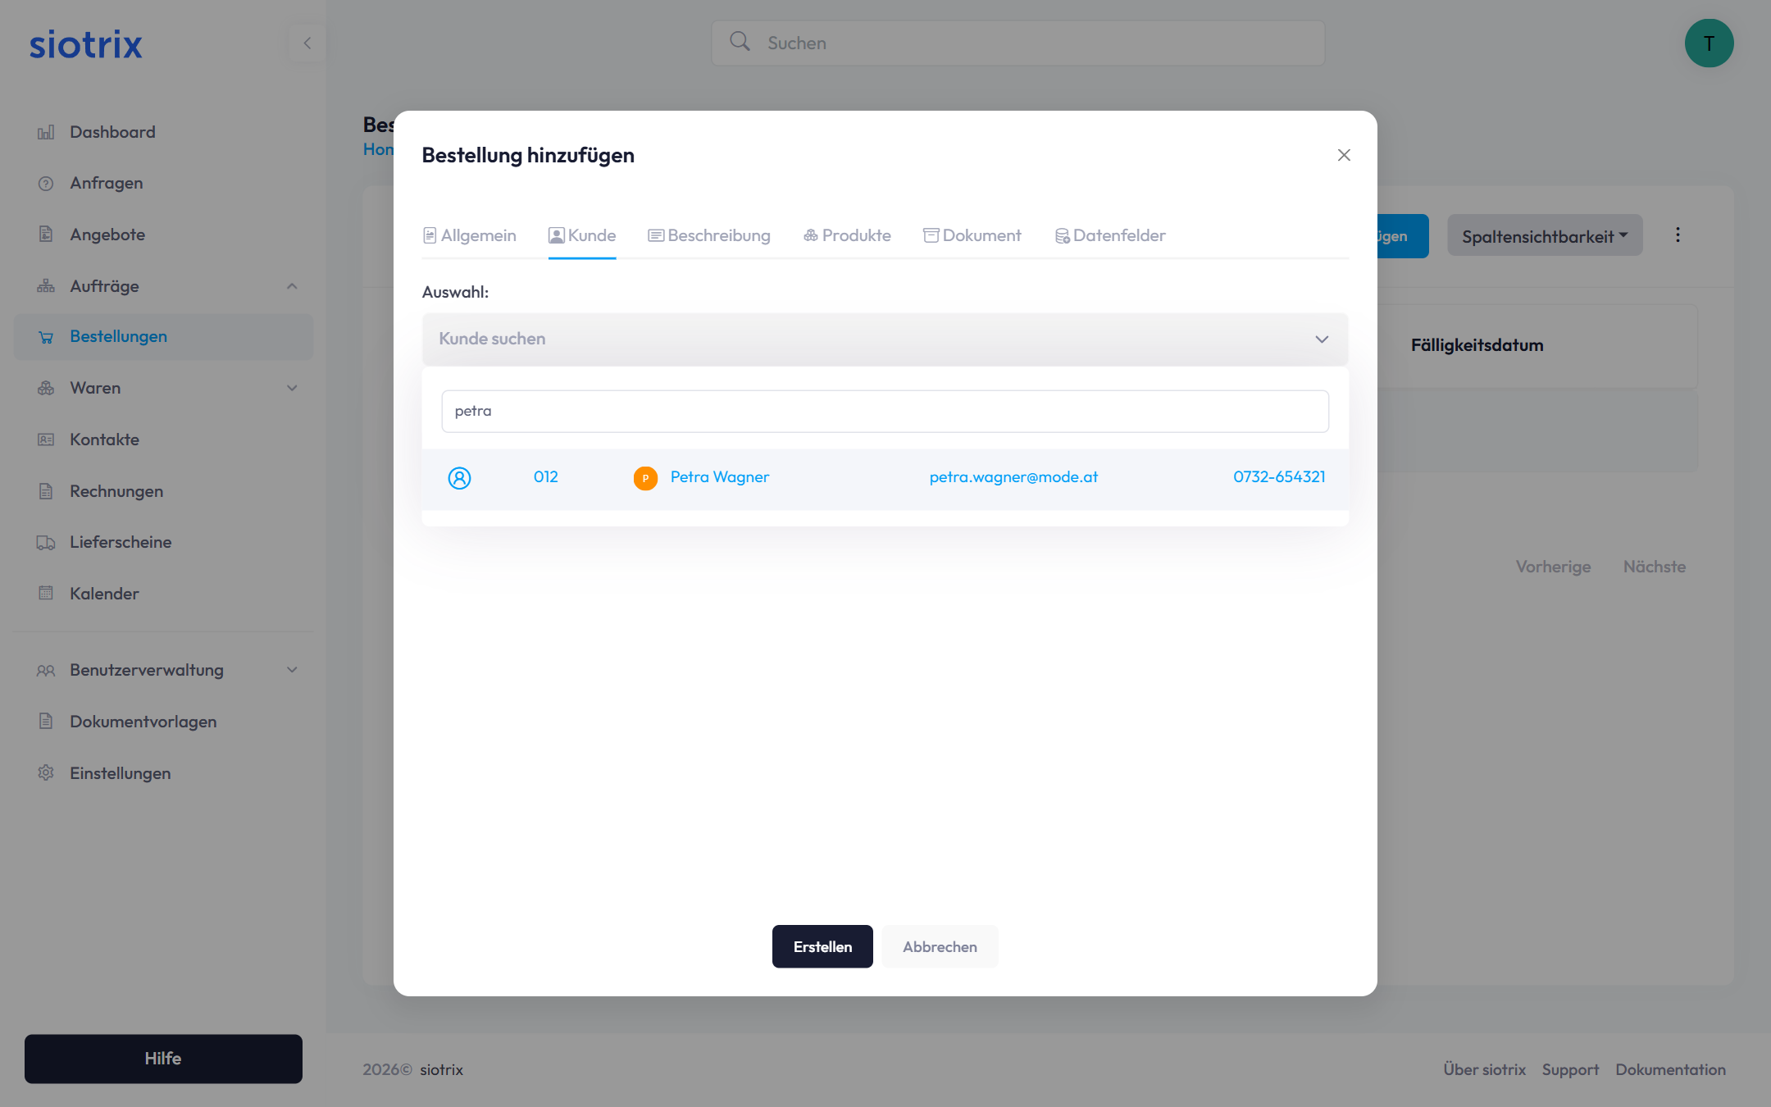Switch to the Datenfelder tab
Viewport: 1771px width, 1107px height.
pyautogui.click(x=1110, y=235)
